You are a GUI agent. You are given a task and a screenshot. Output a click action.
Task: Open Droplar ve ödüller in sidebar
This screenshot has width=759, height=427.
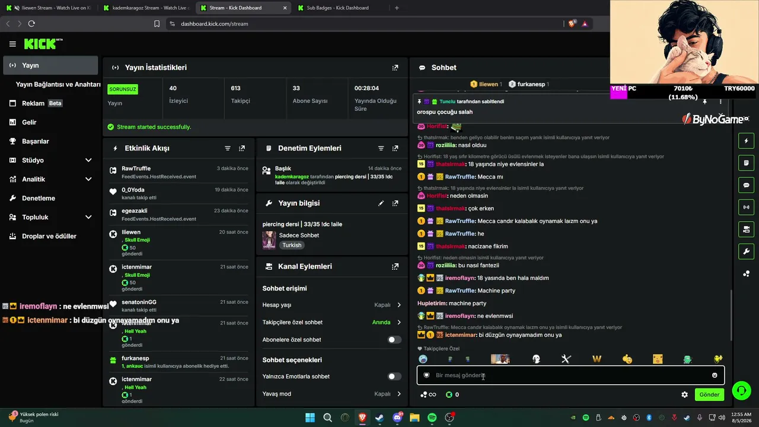pyautogui.click(x=50, y=236)
